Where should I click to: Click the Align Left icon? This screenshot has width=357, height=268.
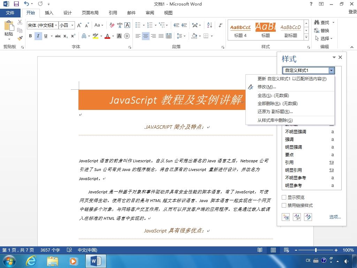click(x=138, y=36)
